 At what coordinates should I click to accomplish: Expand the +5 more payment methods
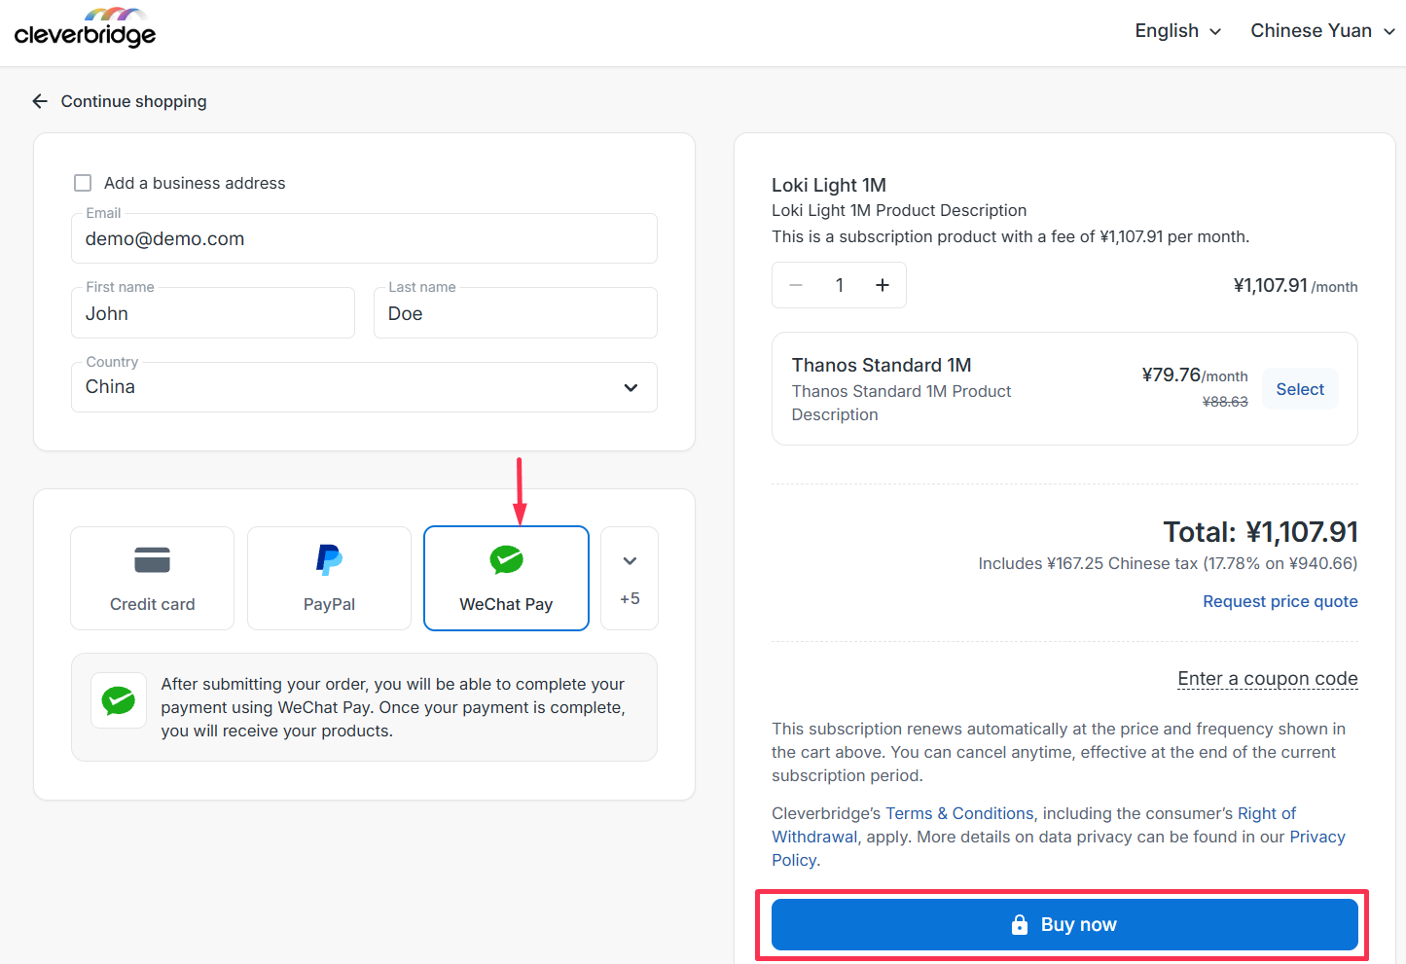point(630,578)
